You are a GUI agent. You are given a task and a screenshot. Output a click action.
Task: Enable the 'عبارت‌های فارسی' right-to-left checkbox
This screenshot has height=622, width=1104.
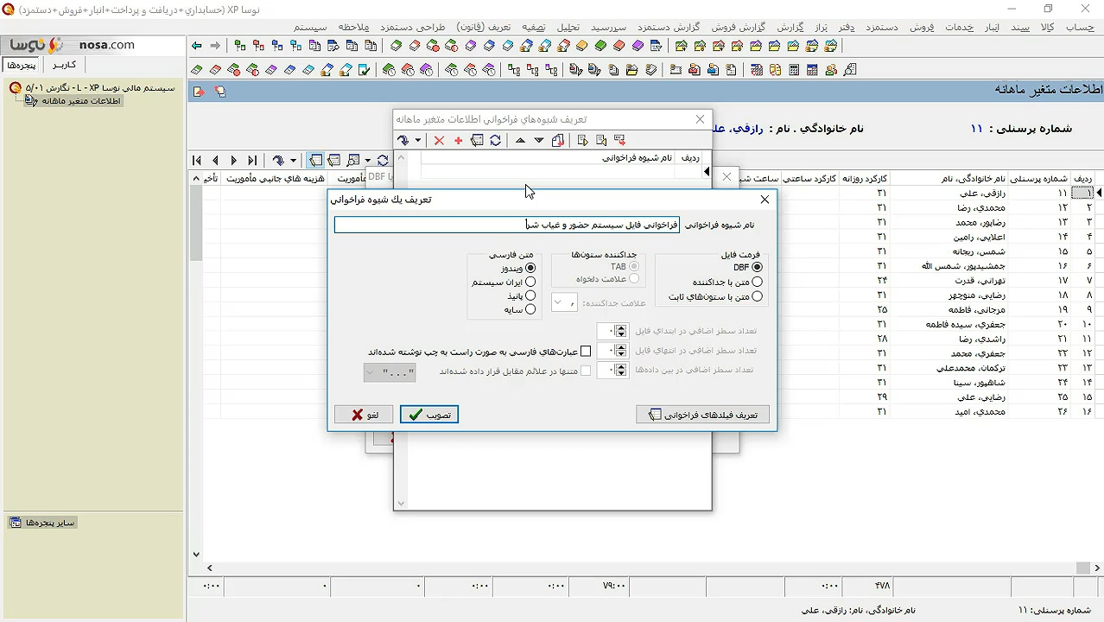pyautogui.click(x=586, y=352)
